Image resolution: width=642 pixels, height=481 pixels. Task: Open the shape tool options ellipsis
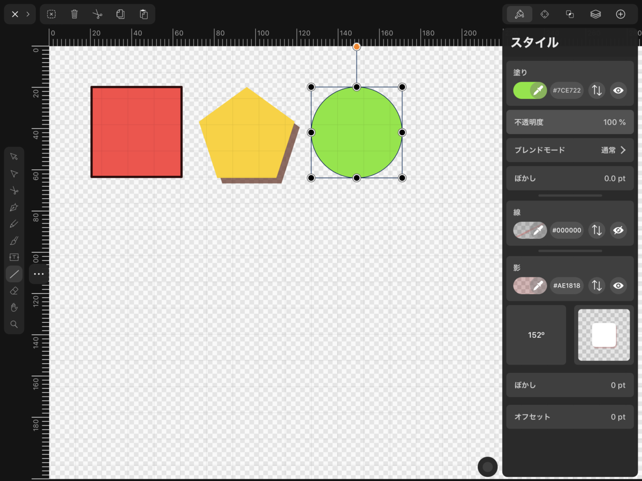pyautogui.click(x=39, y=274)
